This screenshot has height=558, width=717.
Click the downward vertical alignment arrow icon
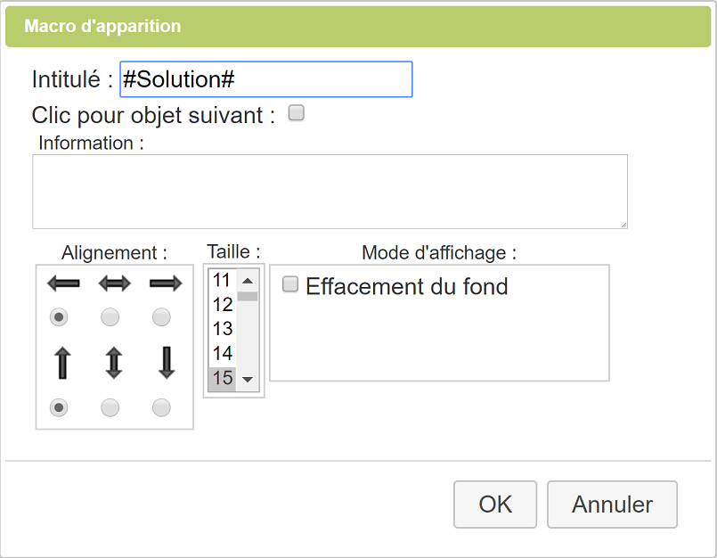tap(166, 364)
